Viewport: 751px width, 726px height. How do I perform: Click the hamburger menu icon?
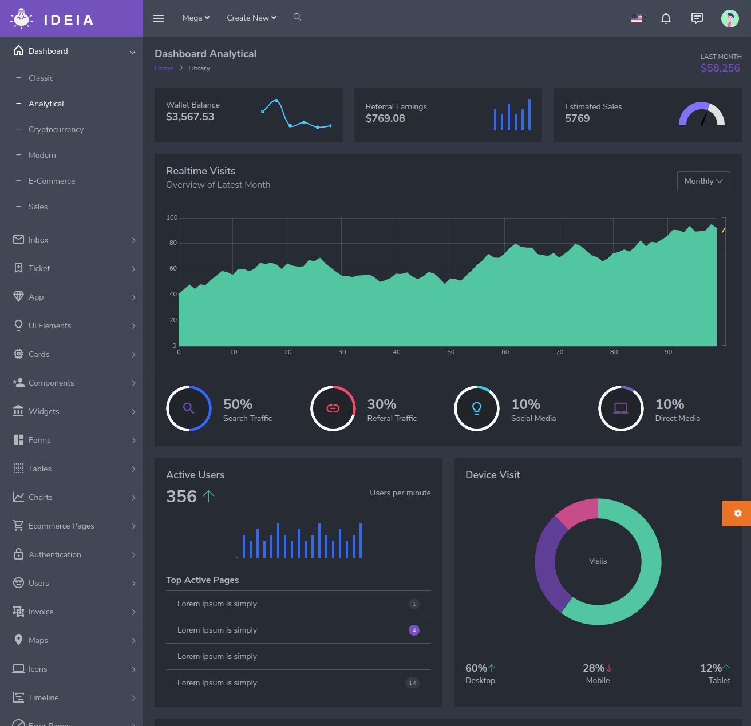[159, 18]
